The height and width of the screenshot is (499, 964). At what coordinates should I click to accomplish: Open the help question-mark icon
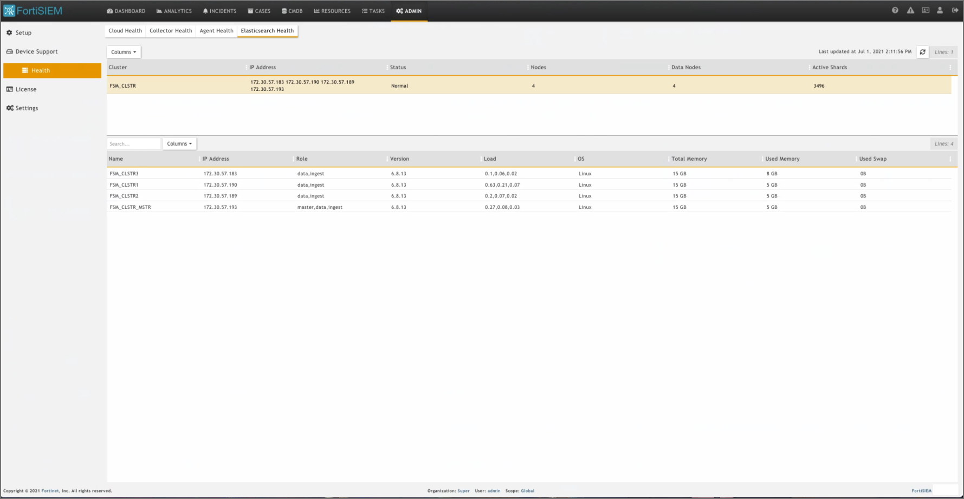(x=895, y=10)
